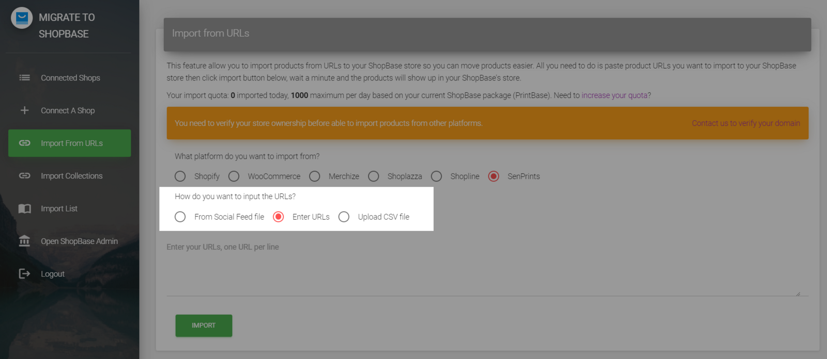Screen dimensions: 827x359
Task: Open the Import List page
Action: tap(69, 208)
